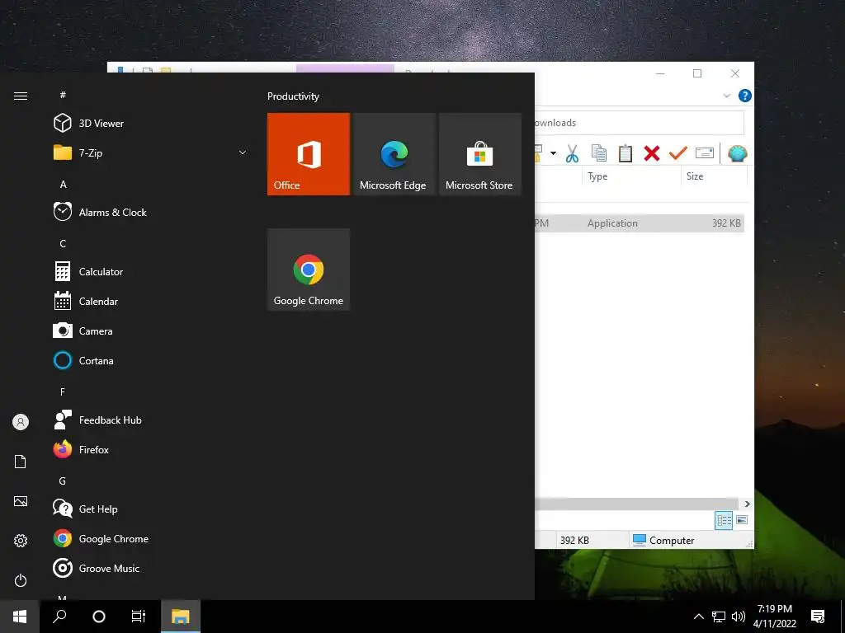Screen dimensions: 845x633
Task: Click the red Delete X icon
Action: pos(652,154)
